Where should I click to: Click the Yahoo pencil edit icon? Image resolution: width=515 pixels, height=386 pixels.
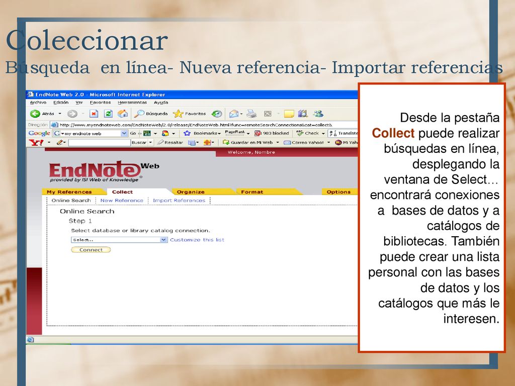59,142
